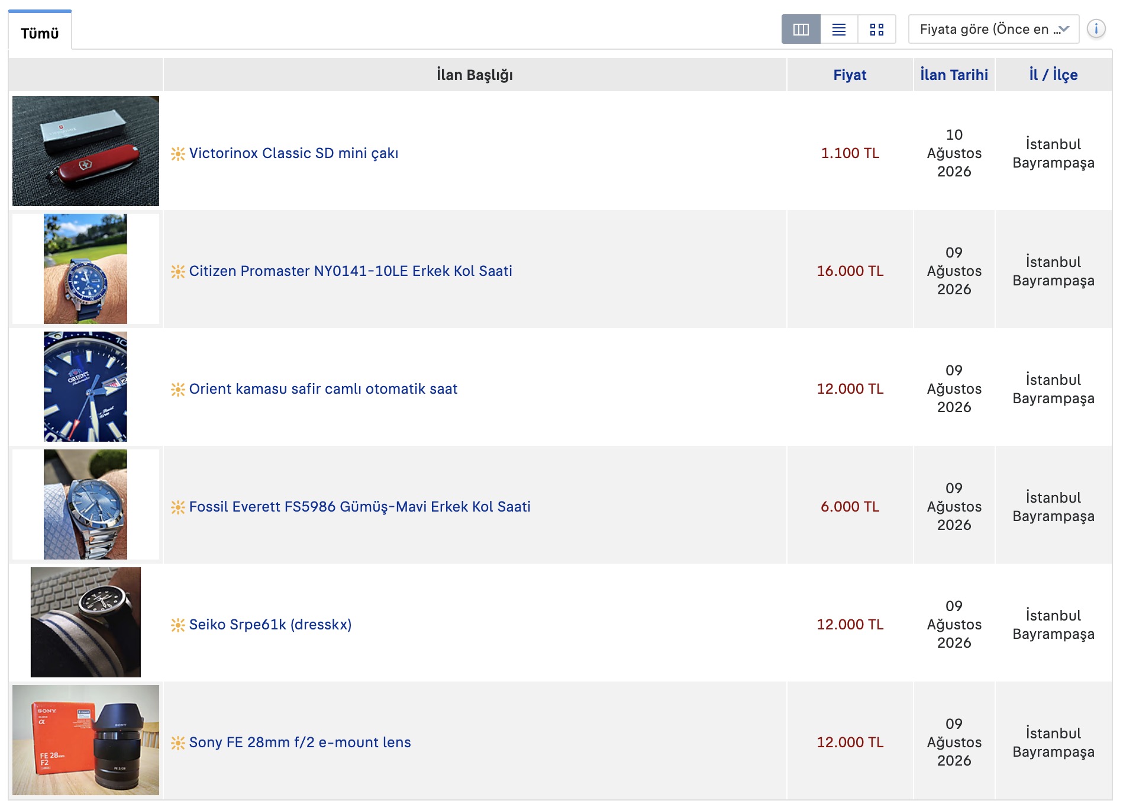
Task: Click the sun icon beside Sony FE lens
Action: 178,743
